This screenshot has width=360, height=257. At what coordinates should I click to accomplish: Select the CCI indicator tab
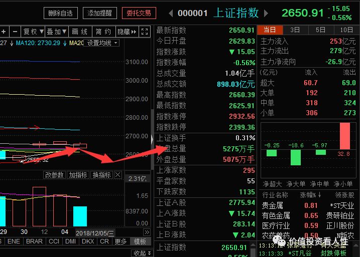[x=54, y=241]
